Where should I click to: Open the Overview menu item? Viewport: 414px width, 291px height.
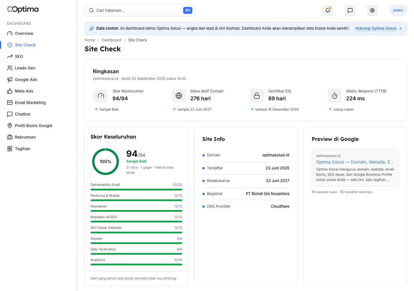coord(24,33)
